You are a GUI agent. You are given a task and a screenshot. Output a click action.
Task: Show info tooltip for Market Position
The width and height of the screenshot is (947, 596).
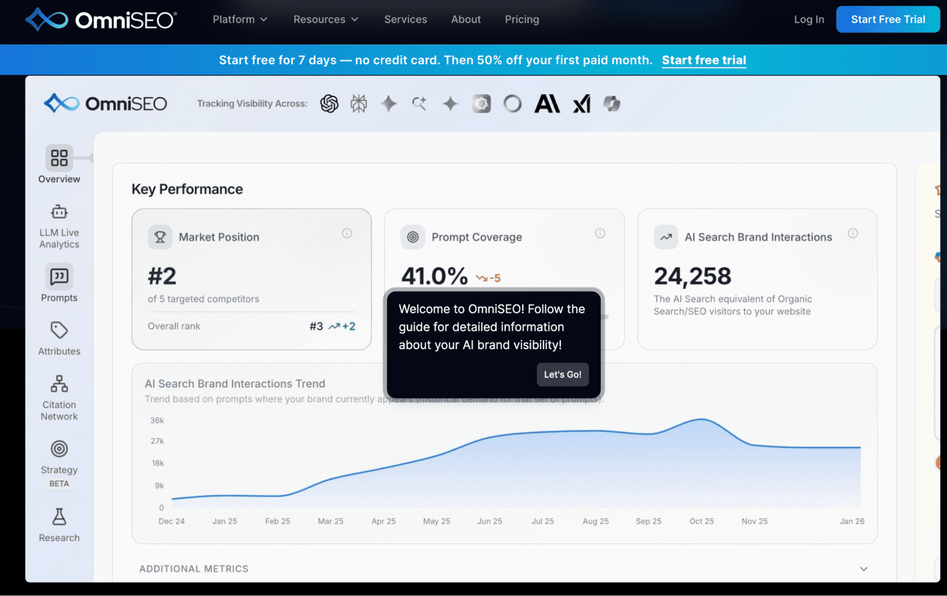pos(347,233)
